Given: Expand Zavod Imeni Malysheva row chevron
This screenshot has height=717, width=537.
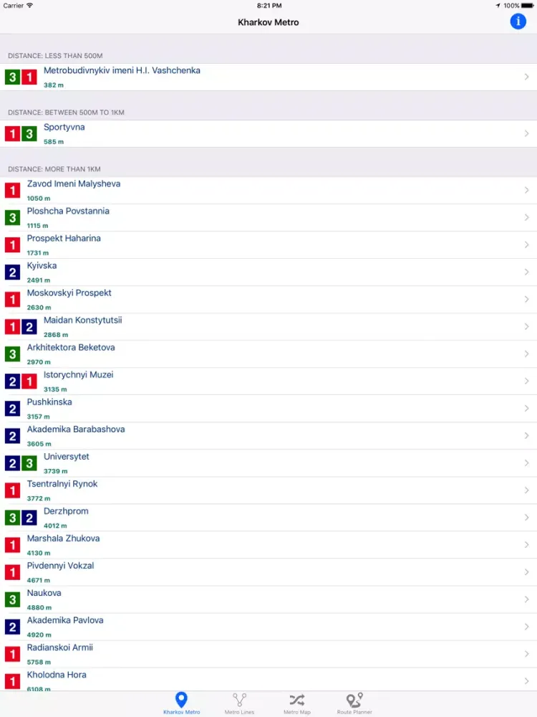Looking at the screenshot, I should pos(526,190).
